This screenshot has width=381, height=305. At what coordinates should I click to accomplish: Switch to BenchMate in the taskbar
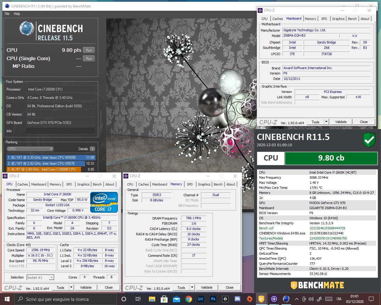pyautogui.click(x=261, y=299)
